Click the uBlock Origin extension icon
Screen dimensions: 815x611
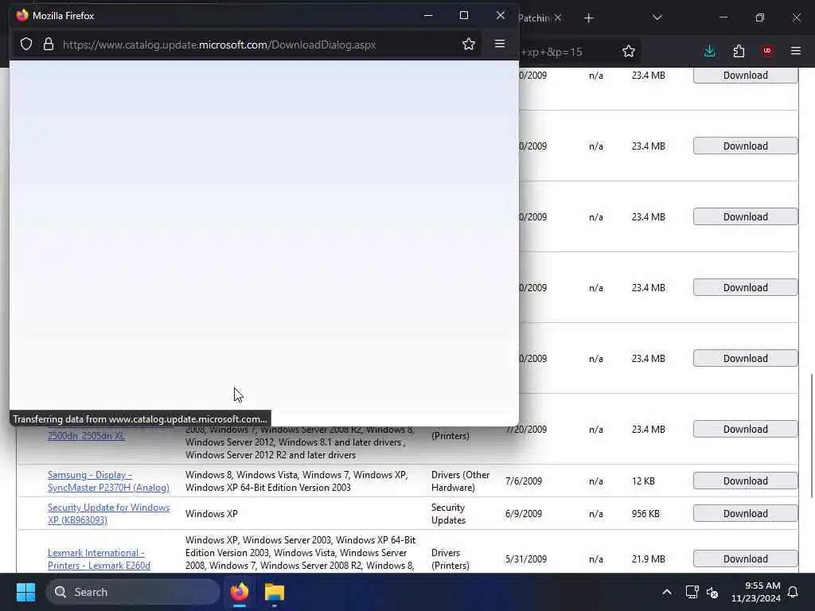[767, 51]
